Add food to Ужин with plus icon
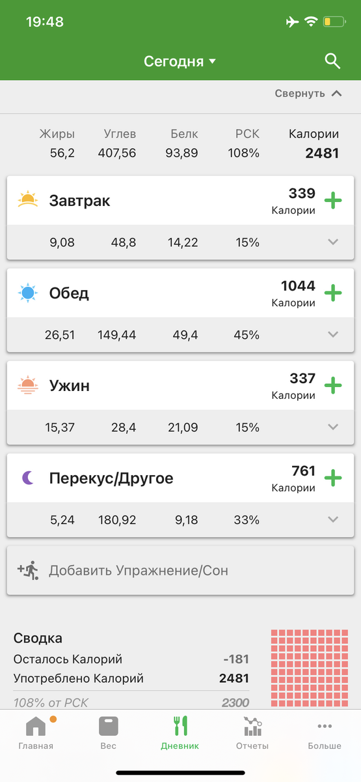361x782 pixels. pyautogui.click(x=333, y=385)
